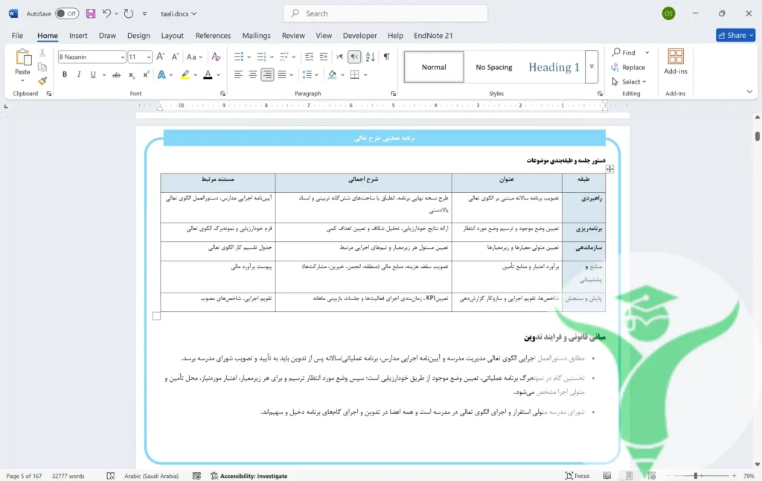Cut selection with scissors icon
This screenshot has width=762, height=481.
pyautogui.click(x=42, y=53)
